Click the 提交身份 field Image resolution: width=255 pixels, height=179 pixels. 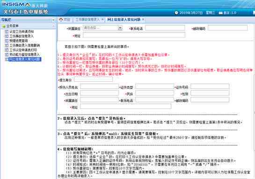click(x=94, y=79)
